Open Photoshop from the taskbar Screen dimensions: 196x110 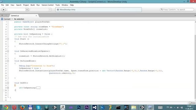pyautogui.click(x=79, y=107)
